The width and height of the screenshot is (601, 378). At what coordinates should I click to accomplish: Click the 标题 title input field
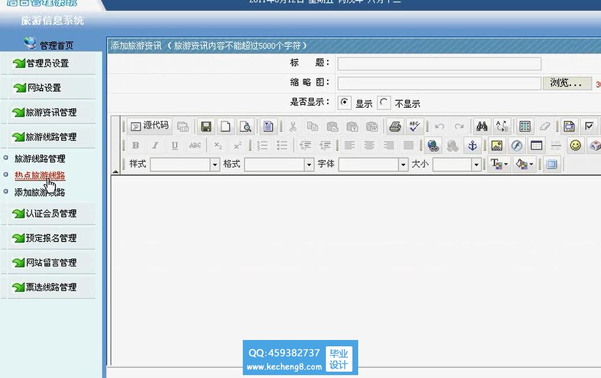coord(440,63)
